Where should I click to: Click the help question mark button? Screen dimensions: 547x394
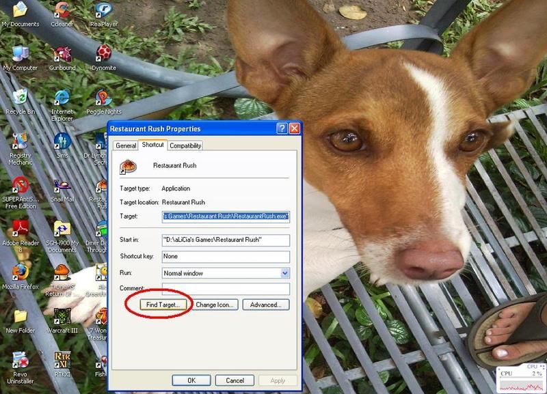282,128
